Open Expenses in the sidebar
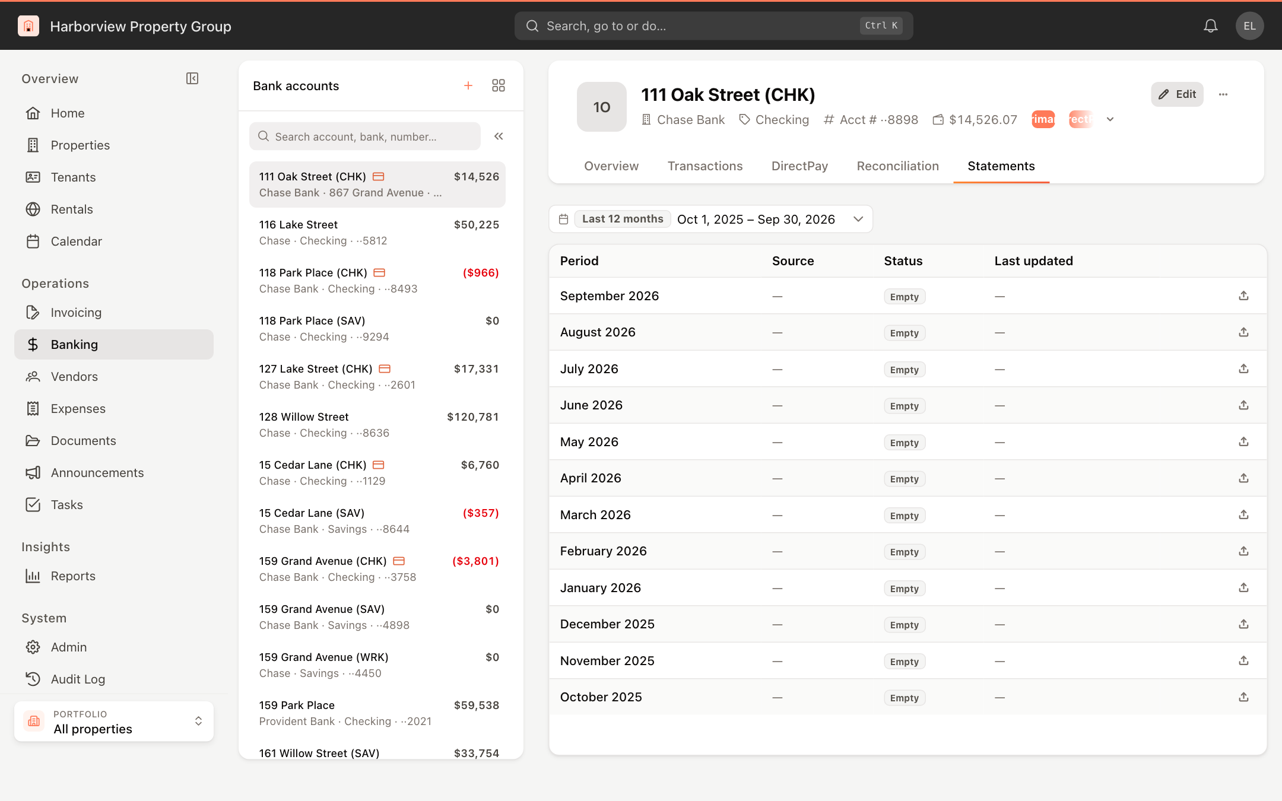 pos(114,409)
